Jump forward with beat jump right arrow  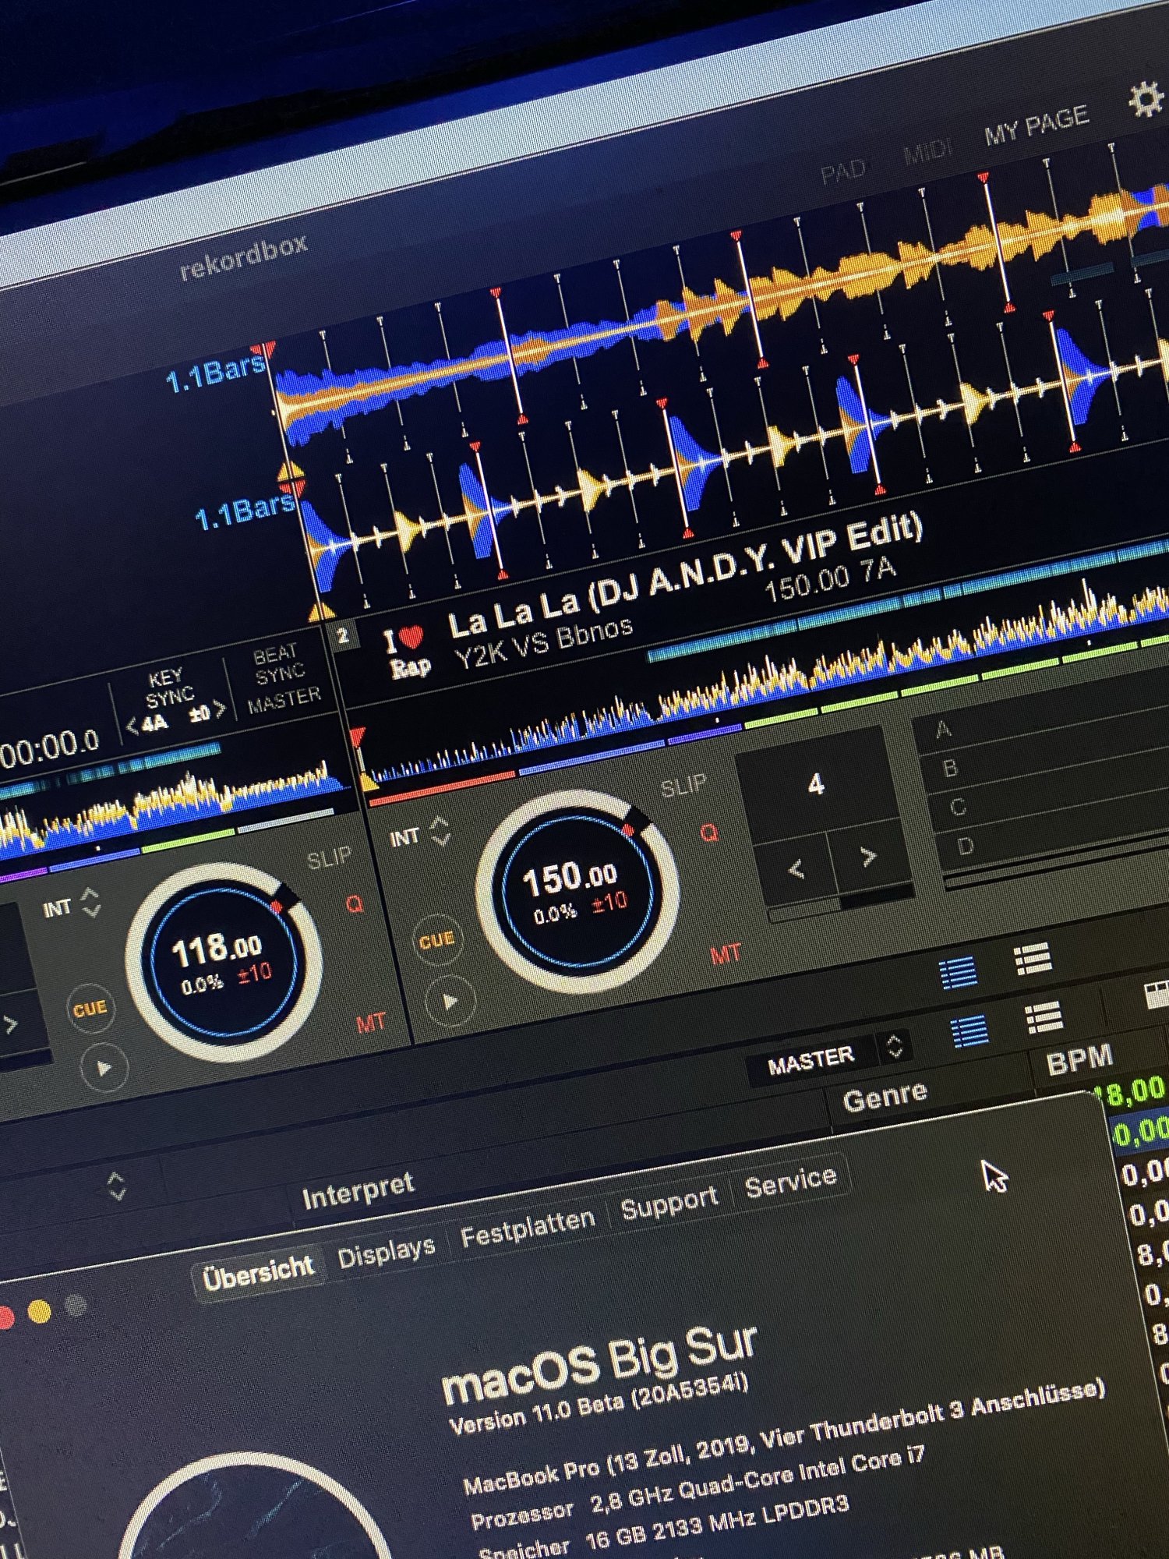868,856
